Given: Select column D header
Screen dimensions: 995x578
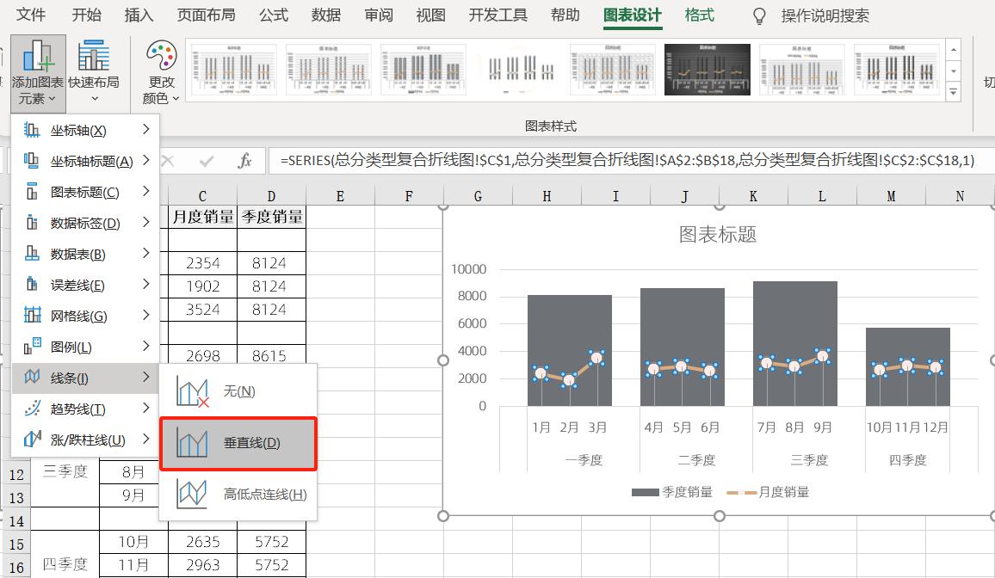Looking at the screenshot, I should (x=272, y=196).
